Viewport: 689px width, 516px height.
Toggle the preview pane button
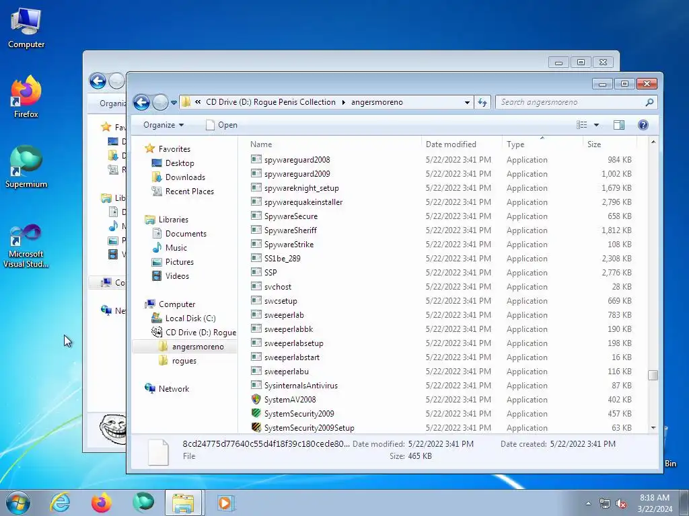[619, 125]
